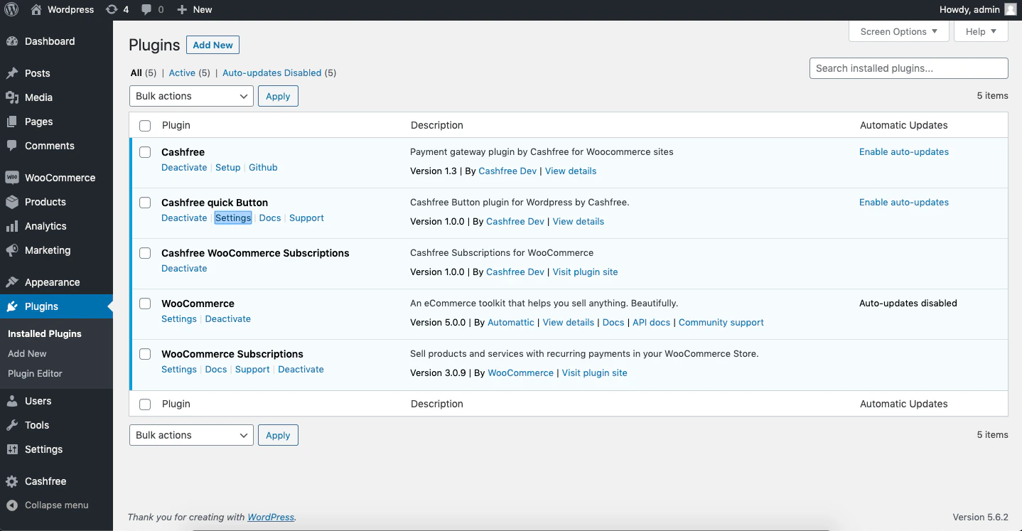Visit plugin site for WooCommerce Subscriptions

tap(595, 373)
